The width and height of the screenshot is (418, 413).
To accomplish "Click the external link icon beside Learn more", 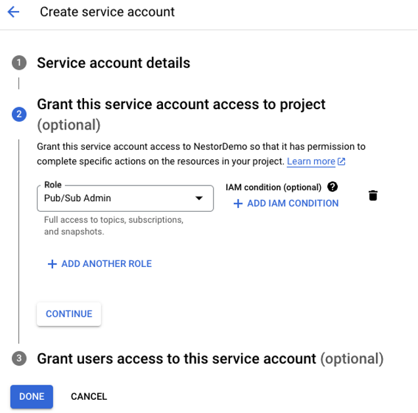I will click(x=341, y=162).
